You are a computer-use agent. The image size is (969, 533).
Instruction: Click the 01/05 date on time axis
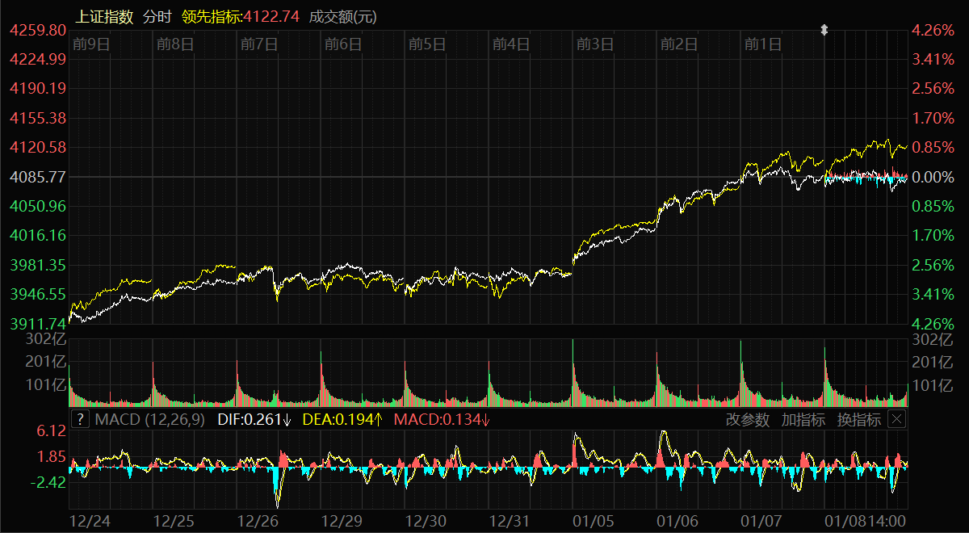[593, 521]
